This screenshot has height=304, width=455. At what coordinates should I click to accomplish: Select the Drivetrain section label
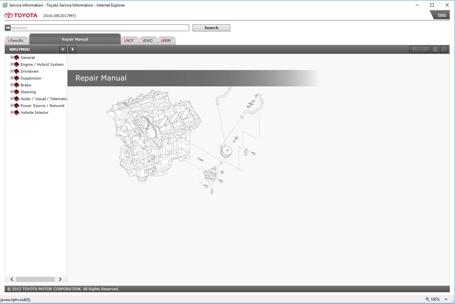pyautogui.click(x=29, y=71)
